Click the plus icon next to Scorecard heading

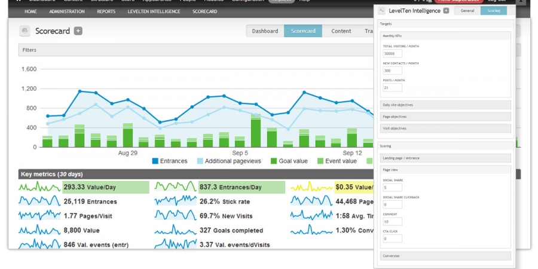[78, 31]
